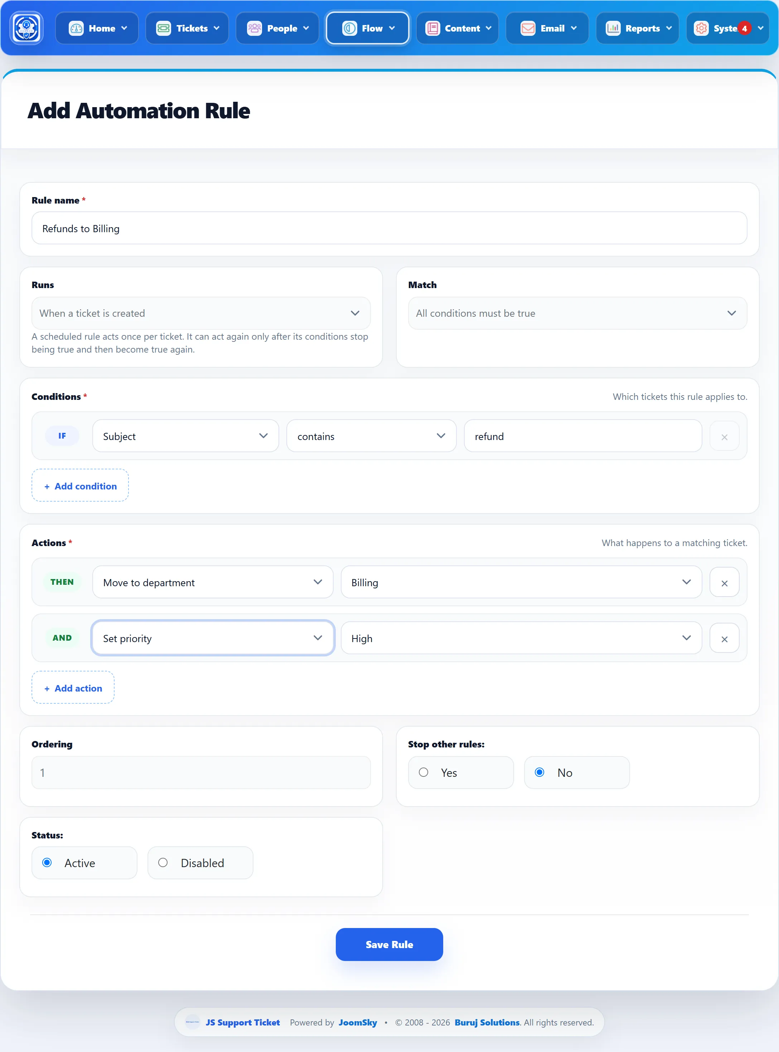Select No for Stop other rules
Screen dimensions: 779x1052
tap(577, 773)
